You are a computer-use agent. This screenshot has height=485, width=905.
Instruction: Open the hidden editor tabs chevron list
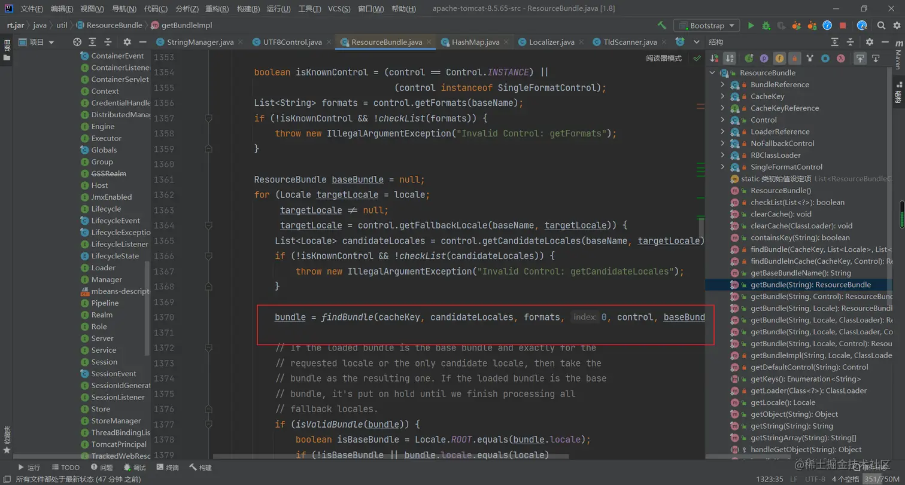point(696,42)
